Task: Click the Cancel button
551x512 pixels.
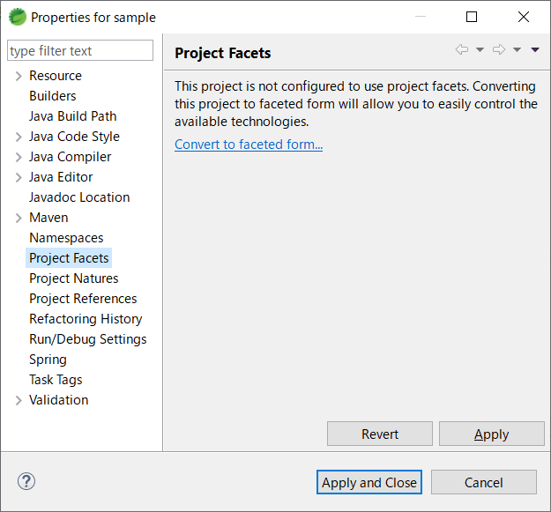Action: pyautogui.click(x=484, y=483)
